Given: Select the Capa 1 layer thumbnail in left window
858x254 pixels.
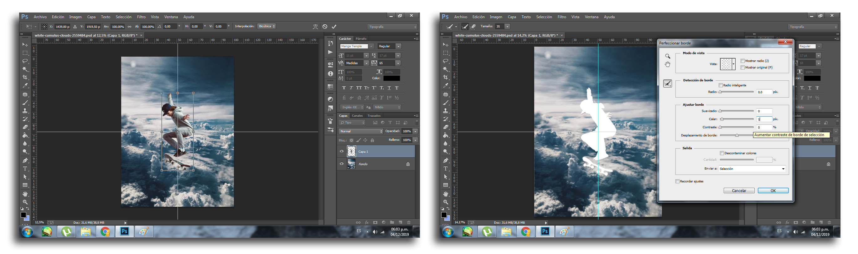Looking at the screenshot, I should point(351,151).
